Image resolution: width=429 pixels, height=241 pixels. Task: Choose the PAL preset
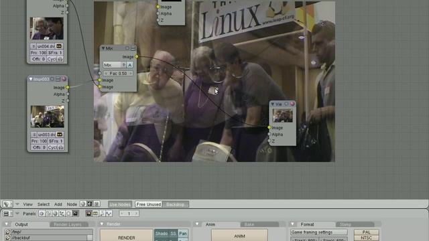click(367, 232)
